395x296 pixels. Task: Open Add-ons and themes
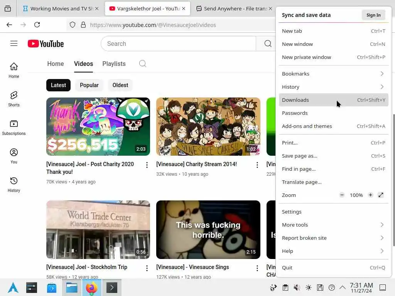(333, 126)
